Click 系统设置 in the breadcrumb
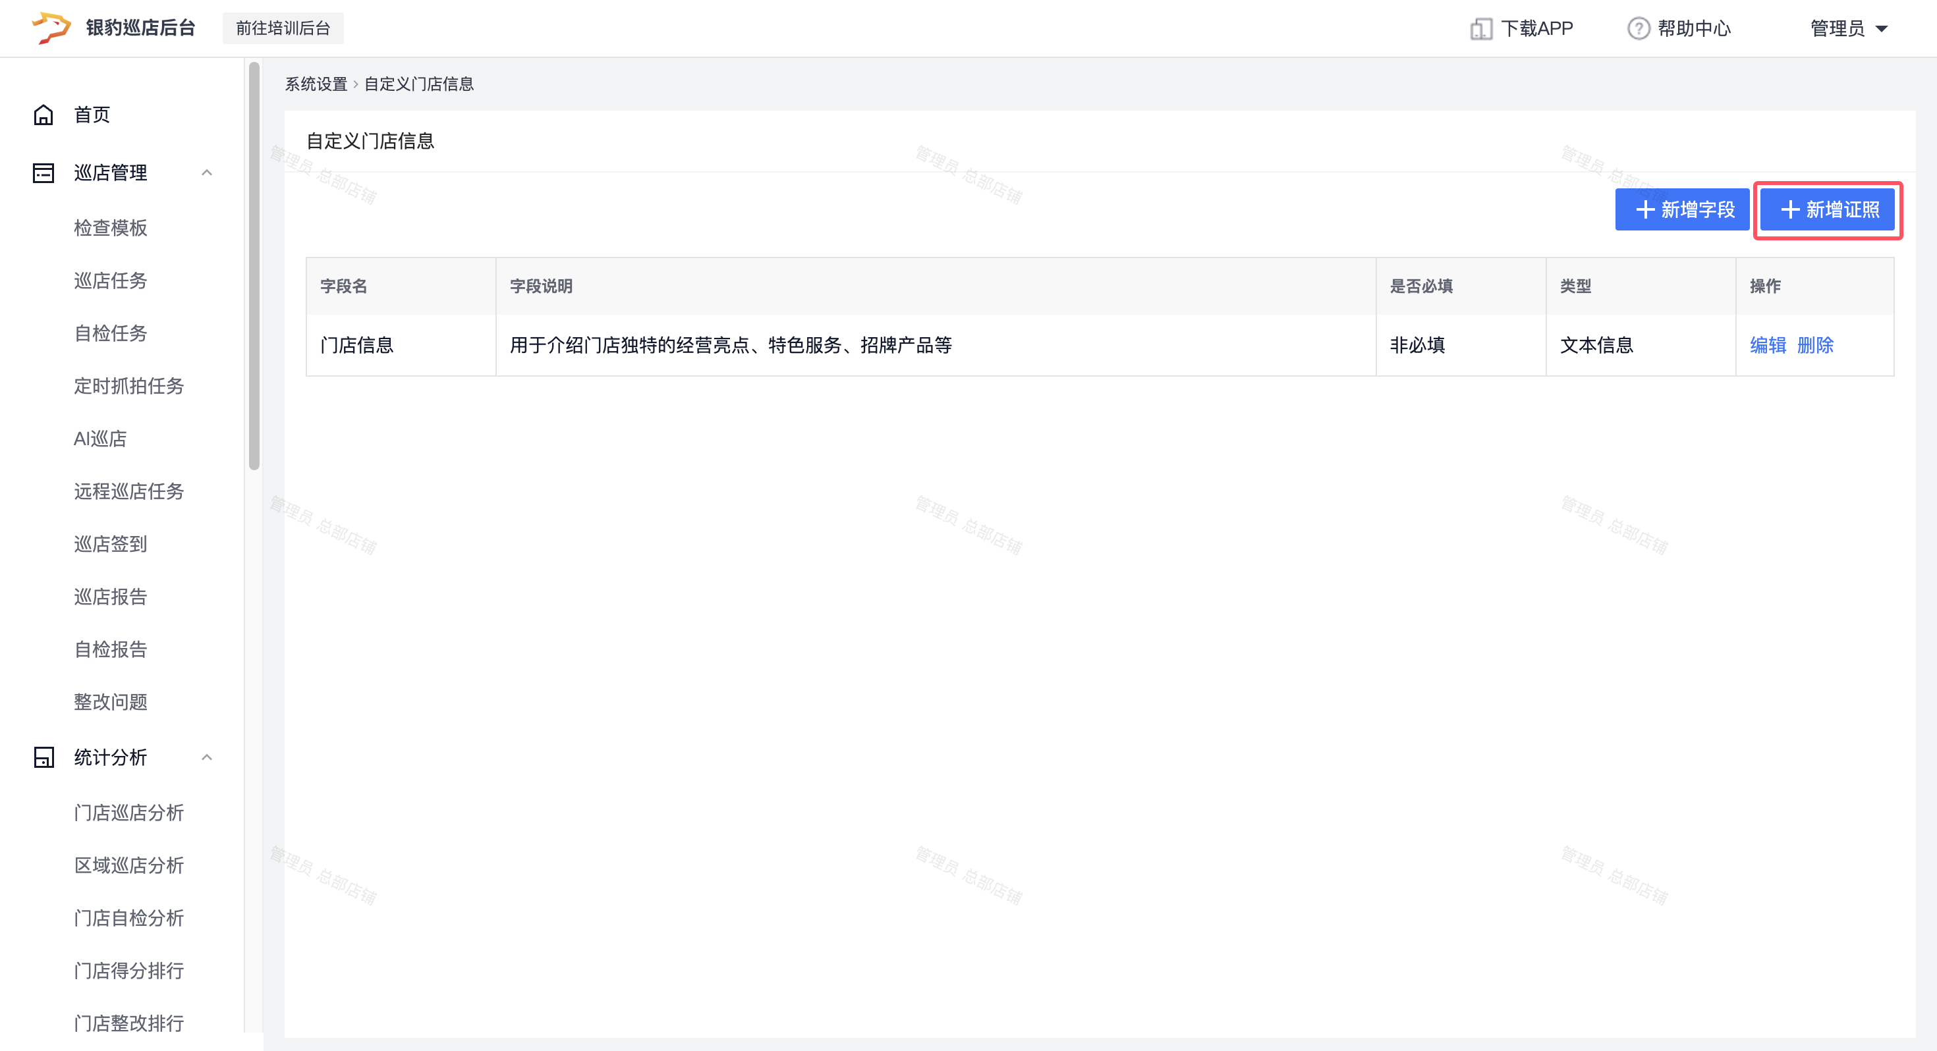1937x1051 pixels. 316,84
